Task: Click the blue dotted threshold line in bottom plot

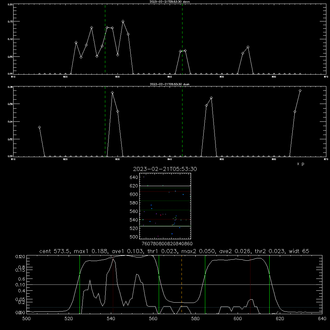Action: click(174, 308)
